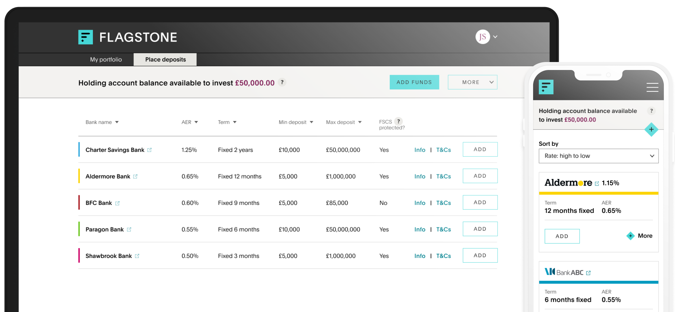Click ADD in Aldermore phone card
The image size is (675, 312).
tap(562, 236)
